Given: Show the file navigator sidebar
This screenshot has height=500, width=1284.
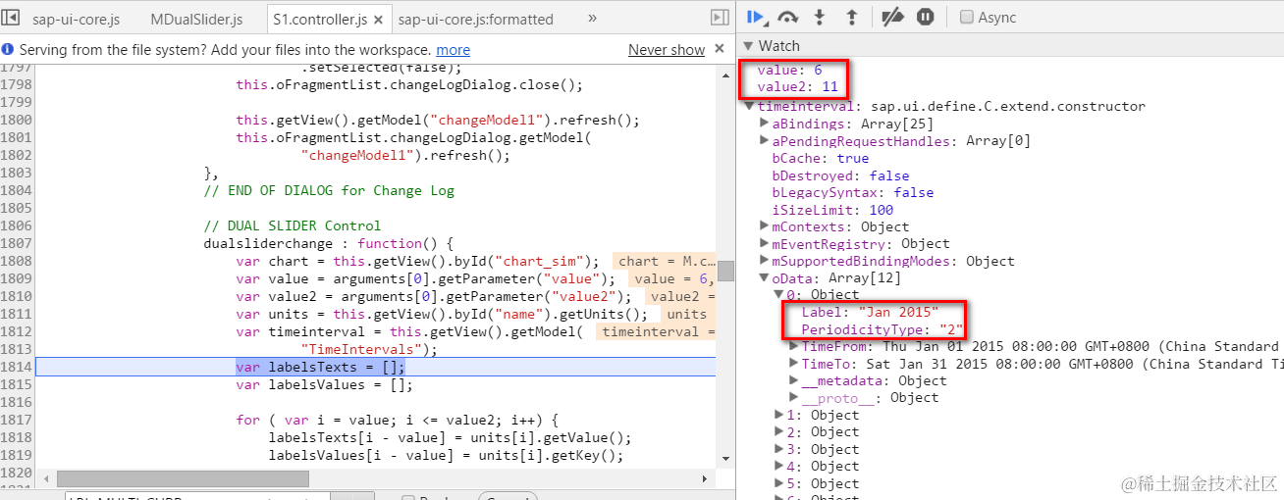Looking at the screenshot, I should (x=12, y=19).
